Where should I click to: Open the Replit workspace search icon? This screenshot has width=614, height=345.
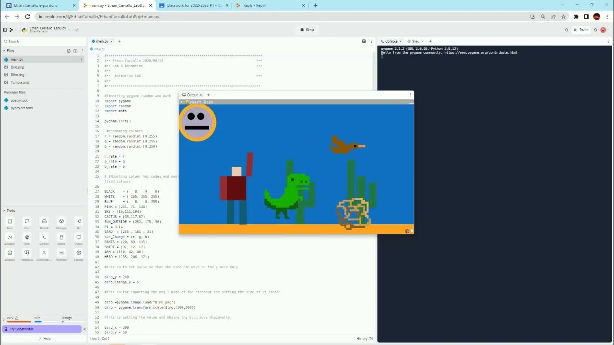[x=567, y=30]
